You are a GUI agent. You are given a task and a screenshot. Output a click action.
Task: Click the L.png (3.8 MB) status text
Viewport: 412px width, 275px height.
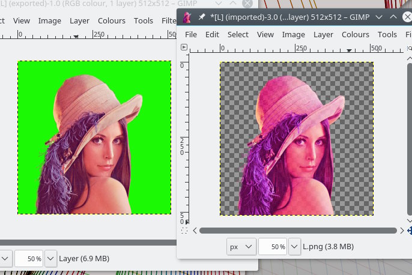coord(328,247)
